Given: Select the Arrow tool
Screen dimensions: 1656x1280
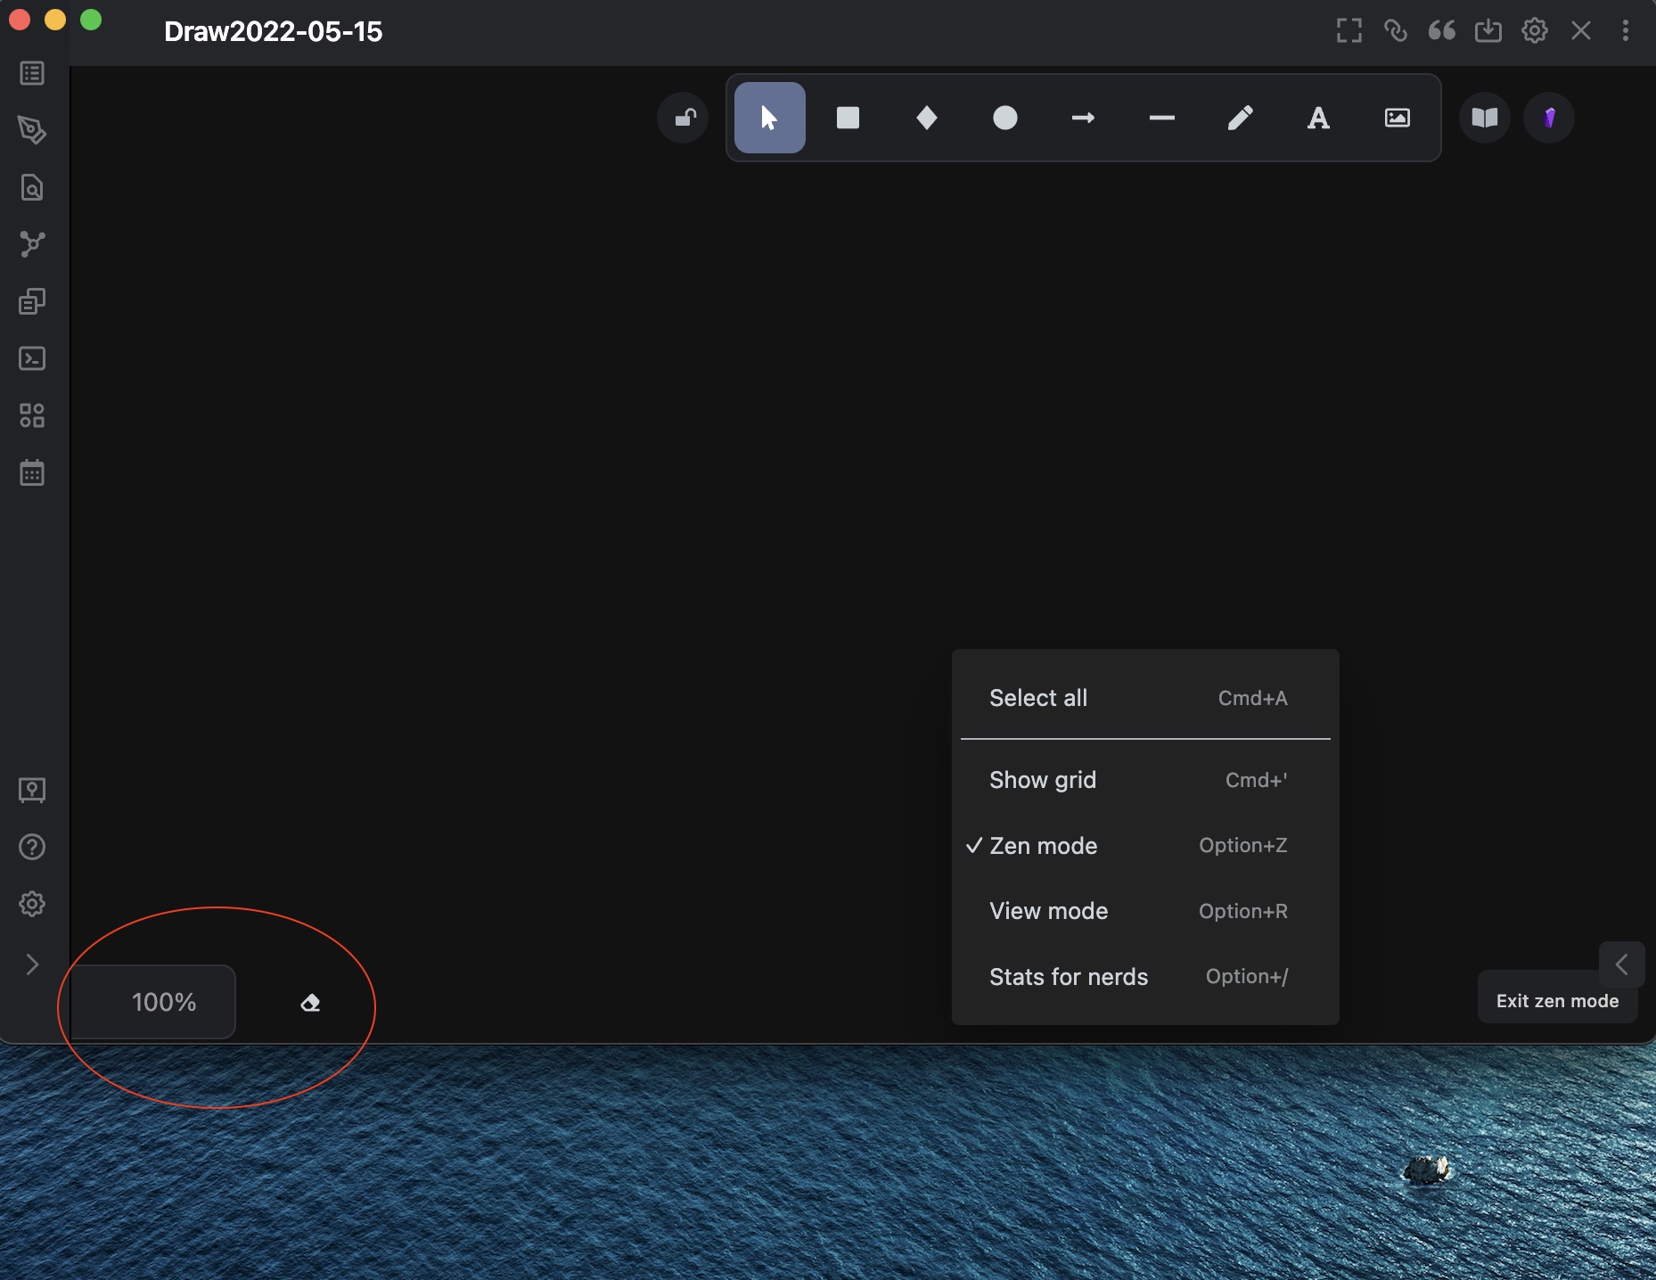Looking at the screenshot, I should (1083, 118).
